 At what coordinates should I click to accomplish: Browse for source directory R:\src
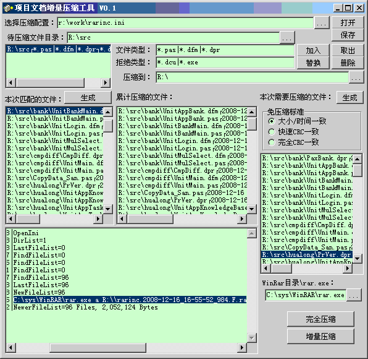point(286,38)
